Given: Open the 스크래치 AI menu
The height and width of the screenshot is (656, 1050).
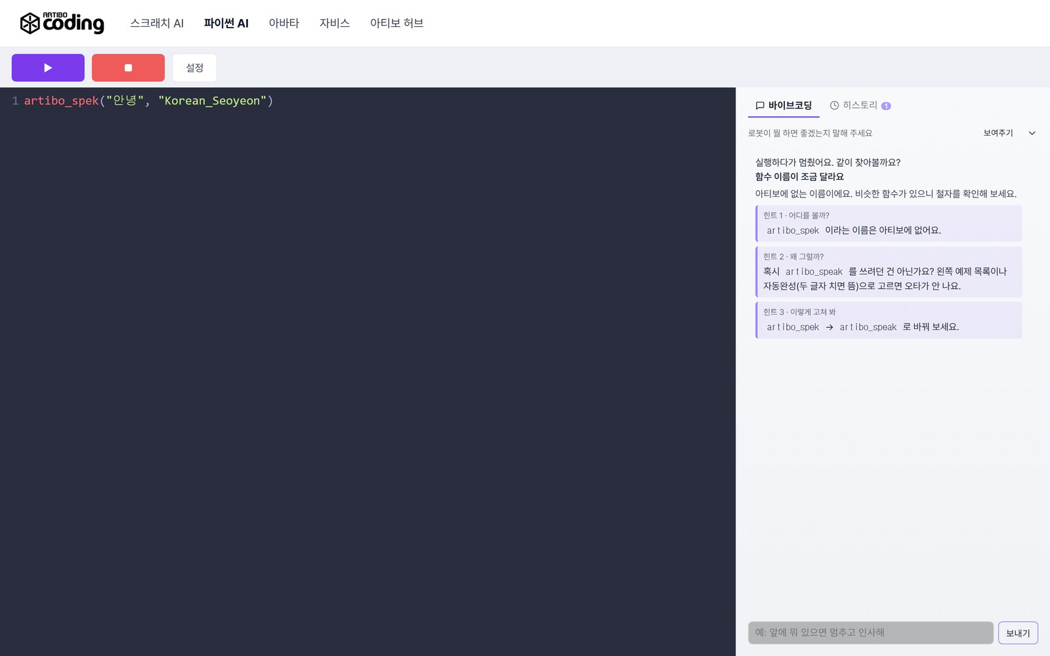Looking at the screenshot, I should (x=157, y=23).
